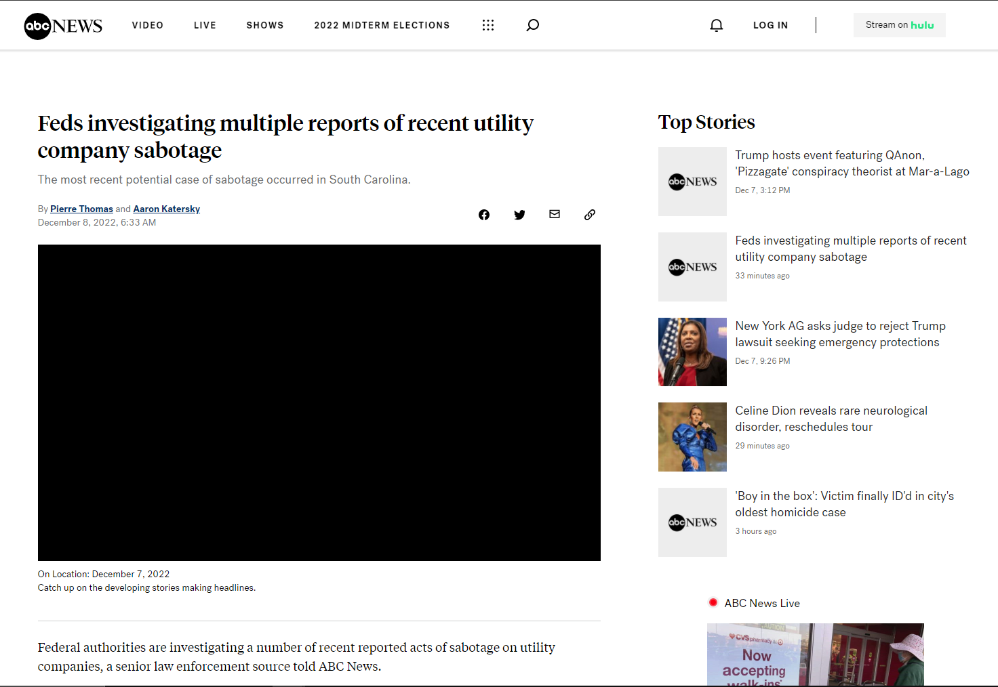Open Celine Dion neurological disorder story

(x=831, y=419)
